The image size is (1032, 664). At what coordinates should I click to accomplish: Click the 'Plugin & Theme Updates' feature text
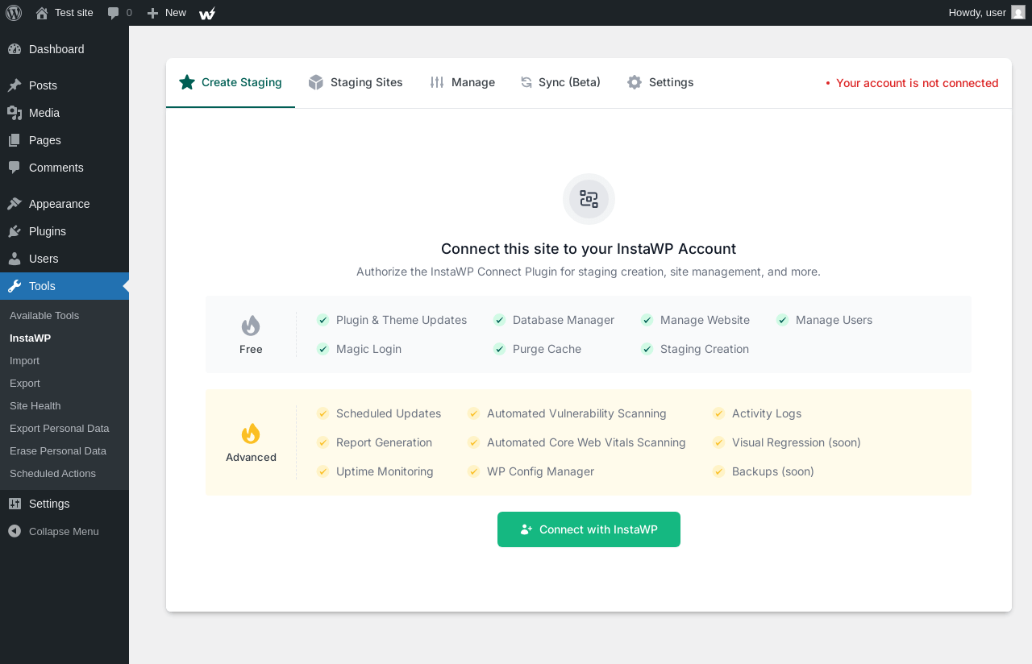[402, 320]
